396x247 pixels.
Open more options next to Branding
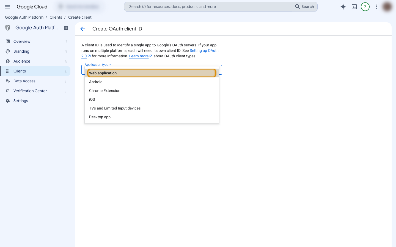point(66,52)
